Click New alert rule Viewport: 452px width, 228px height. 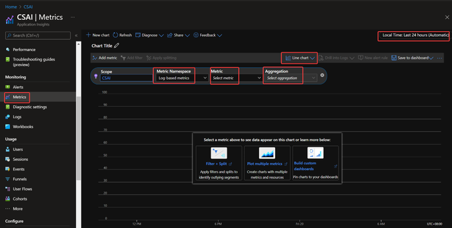(373, 58)
